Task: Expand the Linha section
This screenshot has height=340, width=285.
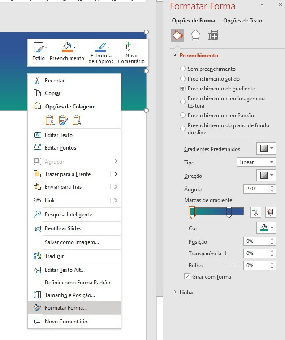Action: 175,292
